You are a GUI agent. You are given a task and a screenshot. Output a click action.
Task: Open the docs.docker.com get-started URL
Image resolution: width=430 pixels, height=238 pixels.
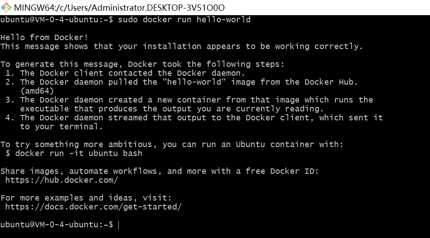94,207
